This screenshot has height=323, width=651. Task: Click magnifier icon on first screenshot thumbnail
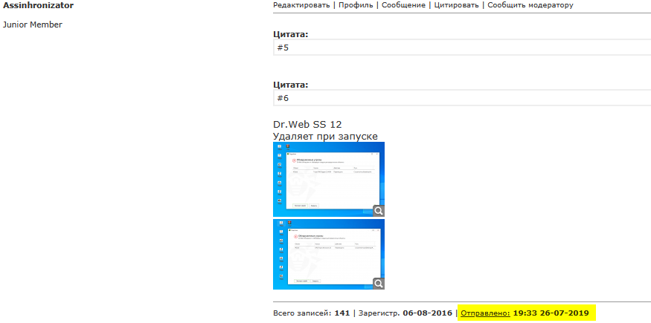tap(378, 211)
